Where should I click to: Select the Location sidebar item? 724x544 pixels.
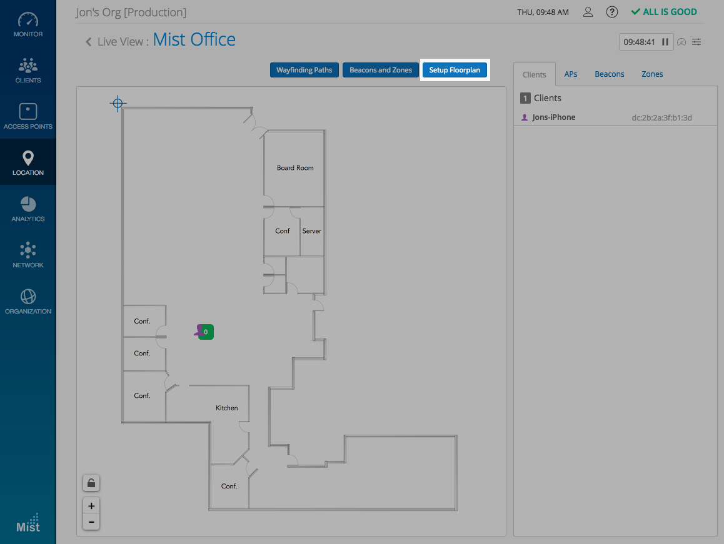click(x=28, y=162)
